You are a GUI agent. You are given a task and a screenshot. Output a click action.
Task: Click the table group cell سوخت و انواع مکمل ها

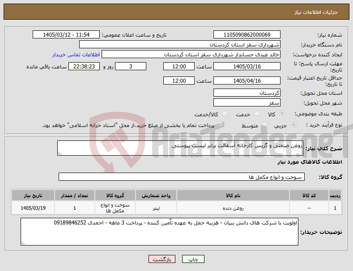(x=115, y=208)
